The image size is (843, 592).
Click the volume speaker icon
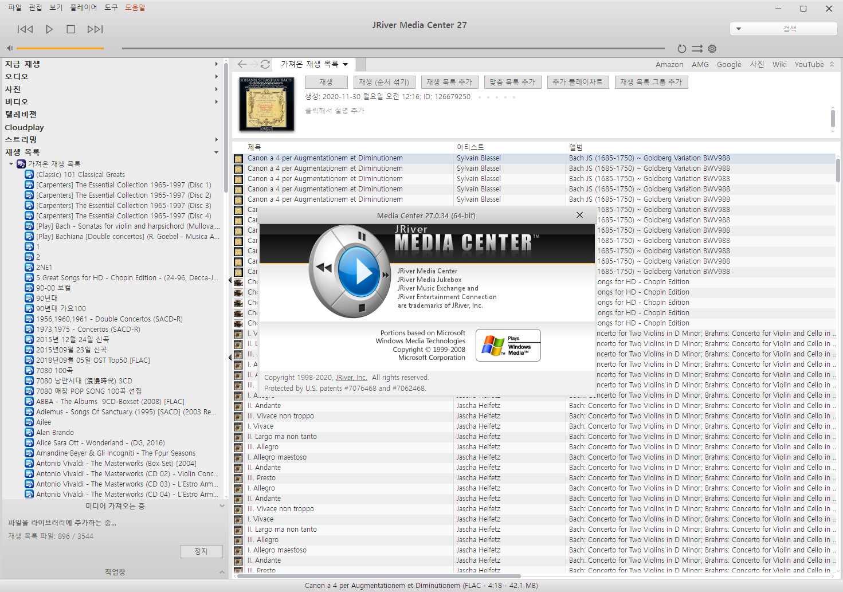tap(10, 48)
